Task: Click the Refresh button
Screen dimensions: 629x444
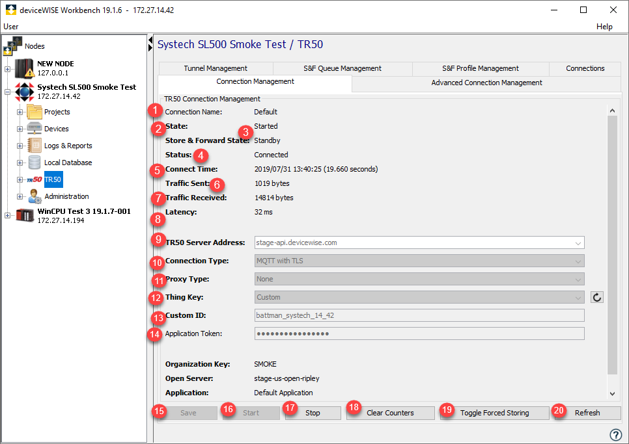Action: click(587, 413)
